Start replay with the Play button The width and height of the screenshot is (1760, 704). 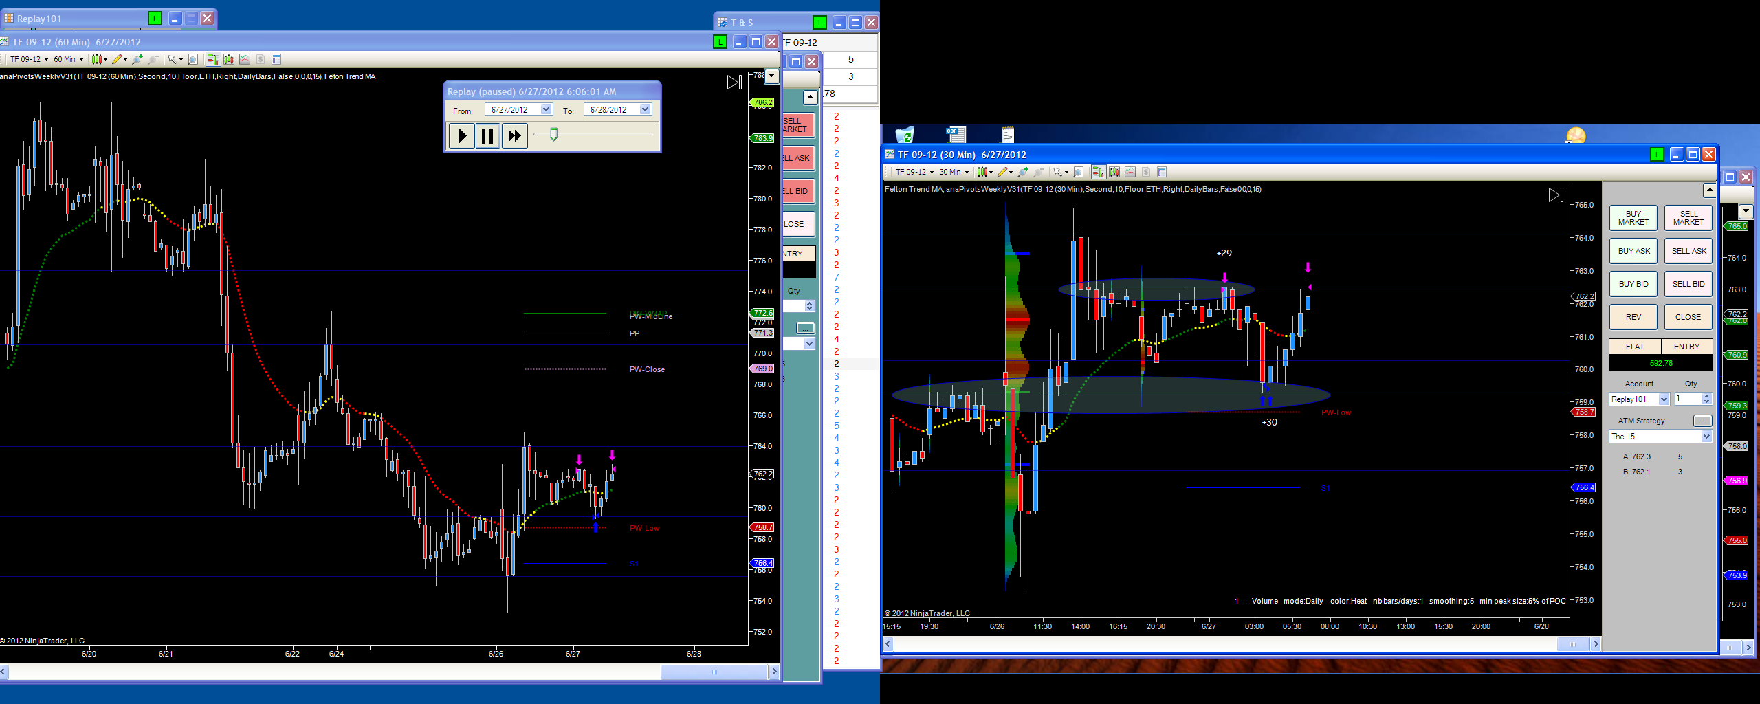click(462, 136)
